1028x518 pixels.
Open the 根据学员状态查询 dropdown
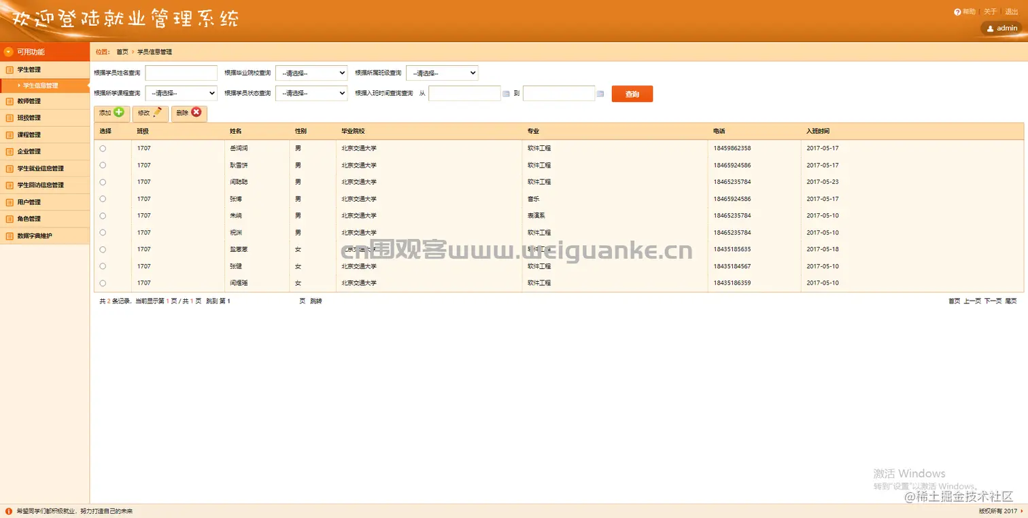tap(311, 93)
